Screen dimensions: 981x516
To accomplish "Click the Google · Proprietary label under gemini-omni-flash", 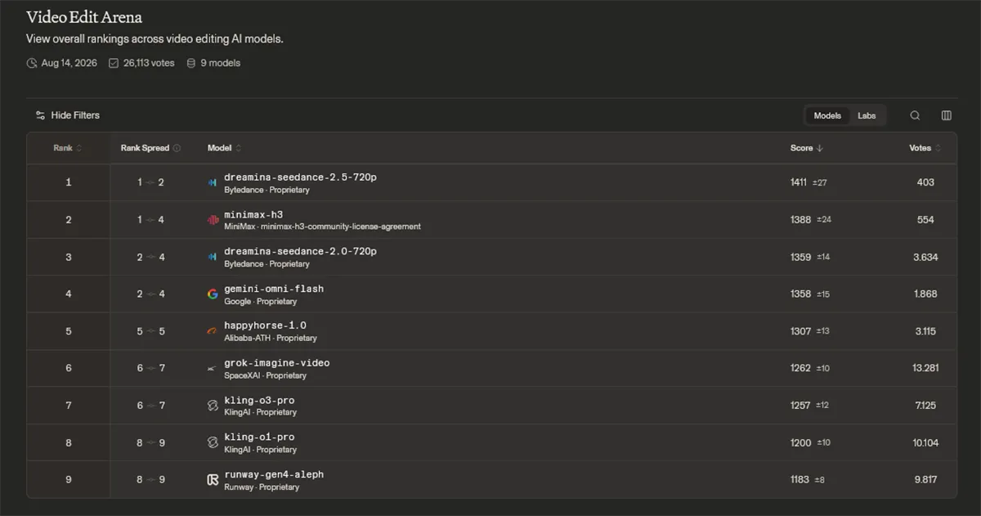I will pyautogui.click(x=261, y=302).
